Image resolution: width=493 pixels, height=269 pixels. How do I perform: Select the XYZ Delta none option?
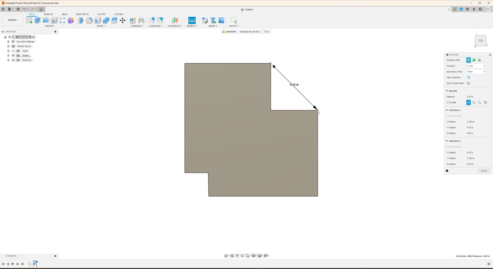coord(468,102)
